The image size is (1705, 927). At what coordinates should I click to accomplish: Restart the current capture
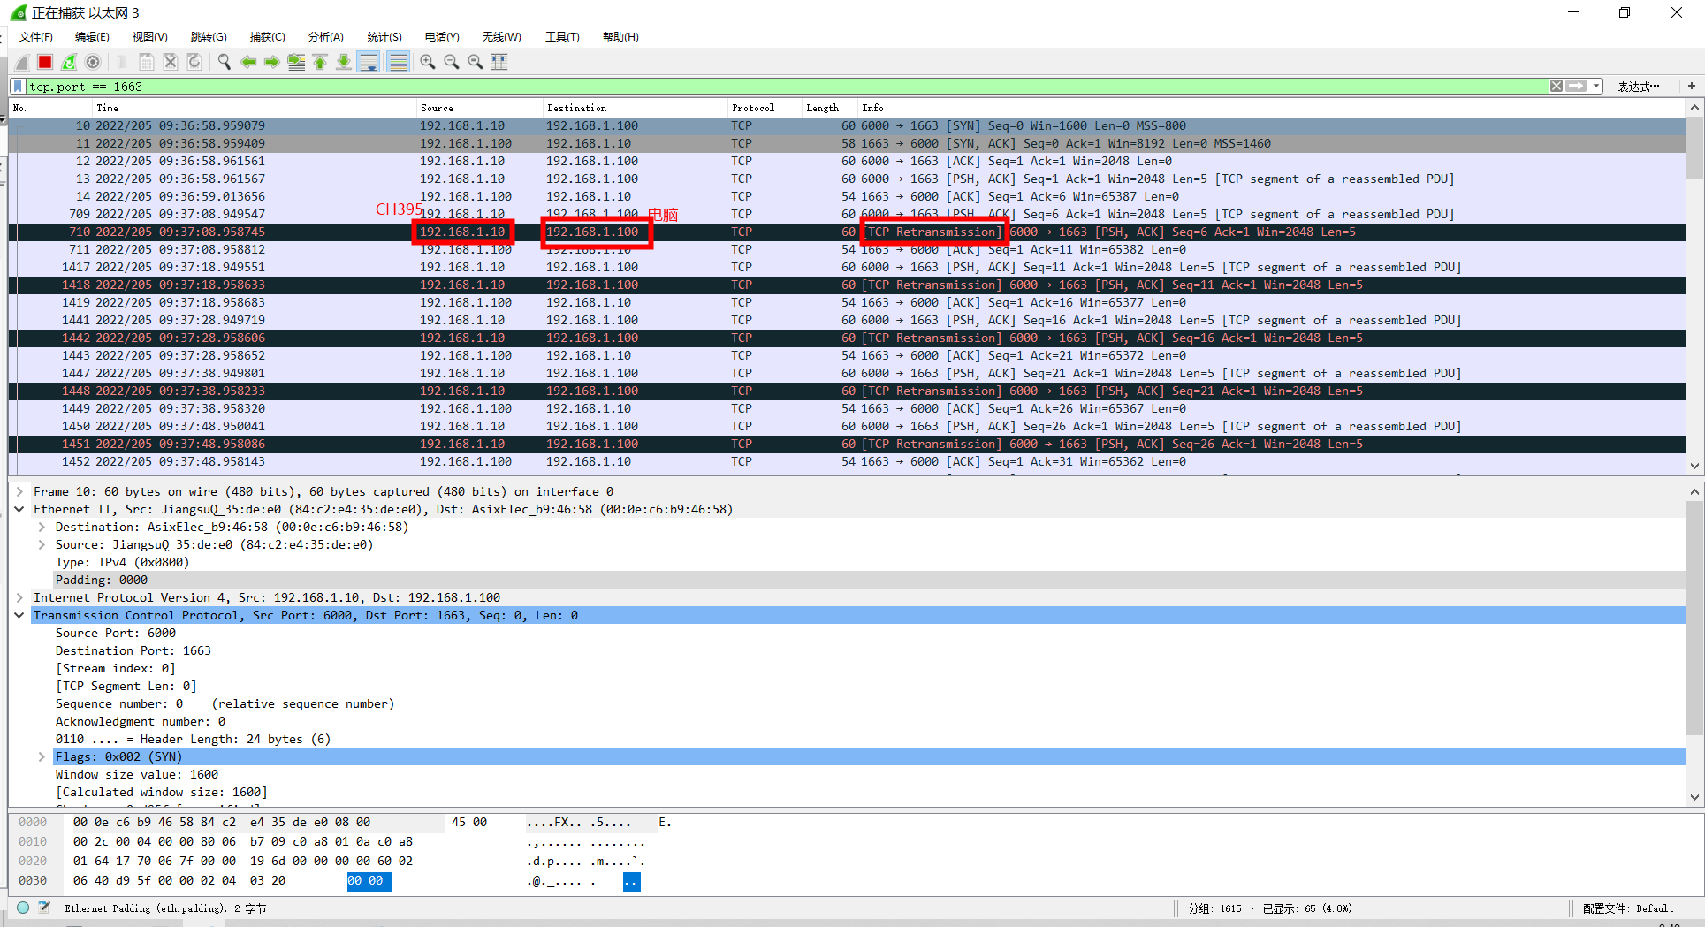click(x=69, y=62)
